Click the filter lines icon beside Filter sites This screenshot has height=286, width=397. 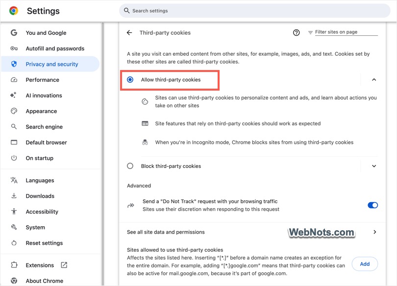click(310, 32)
